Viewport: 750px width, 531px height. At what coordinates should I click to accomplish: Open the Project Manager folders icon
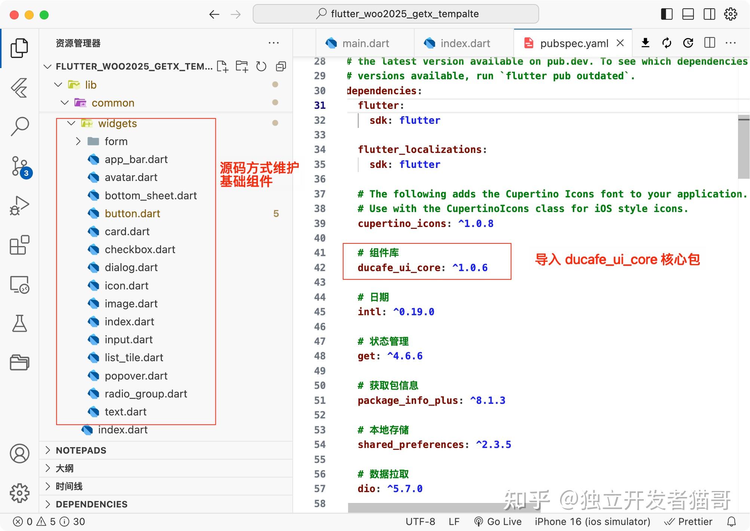pos(19,363)
